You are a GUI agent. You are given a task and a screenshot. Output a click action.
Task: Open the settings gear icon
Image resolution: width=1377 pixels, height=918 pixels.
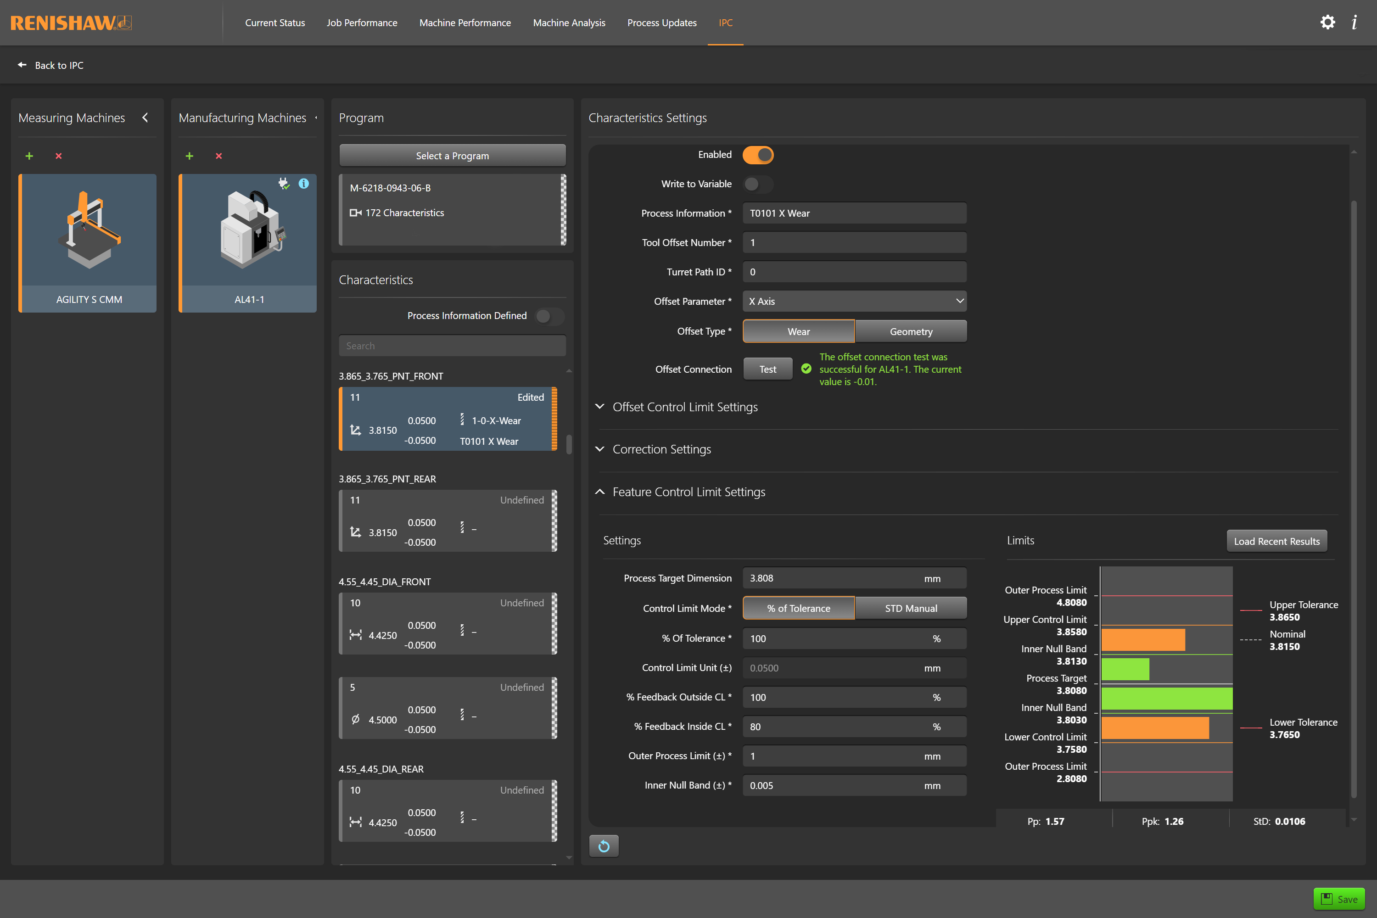[x=1327, y=22]
